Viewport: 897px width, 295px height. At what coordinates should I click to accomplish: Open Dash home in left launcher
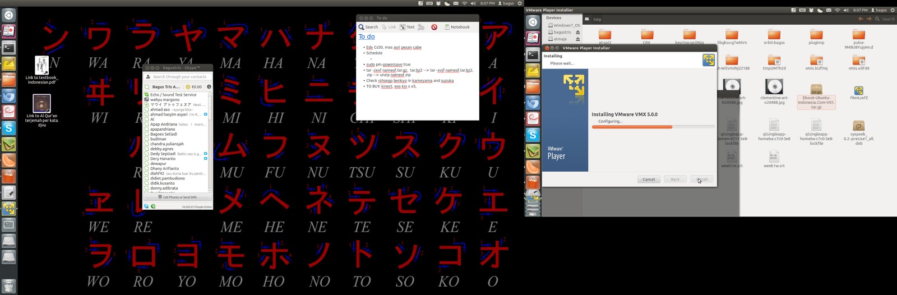9,15
